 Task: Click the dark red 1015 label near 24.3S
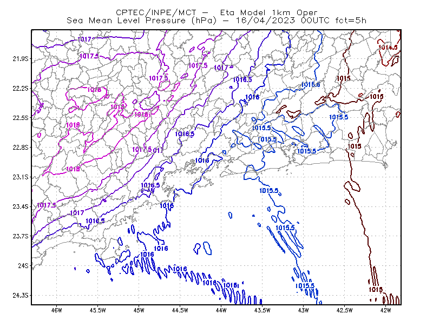376,289
